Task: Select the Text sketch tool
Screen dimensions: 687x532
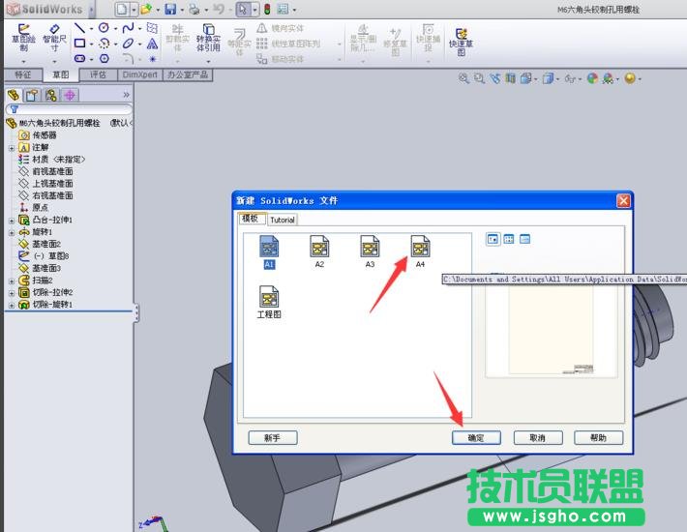Action: click(x=152, y=44)
